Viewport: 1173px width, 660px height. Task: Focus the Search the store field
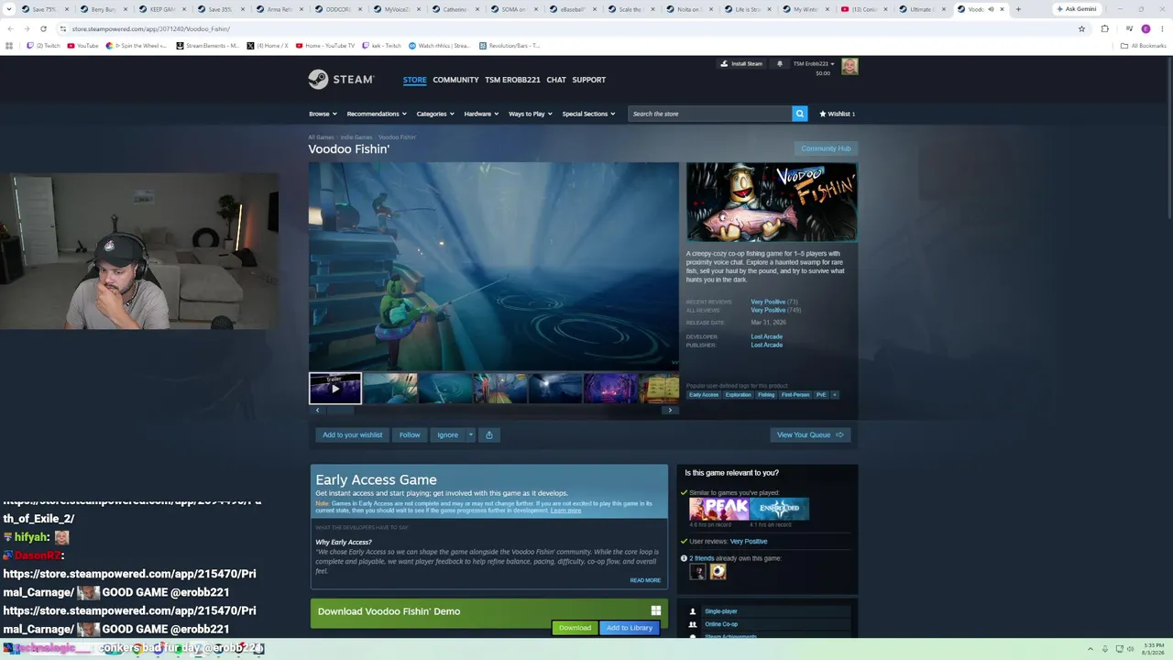pos(710,114)
